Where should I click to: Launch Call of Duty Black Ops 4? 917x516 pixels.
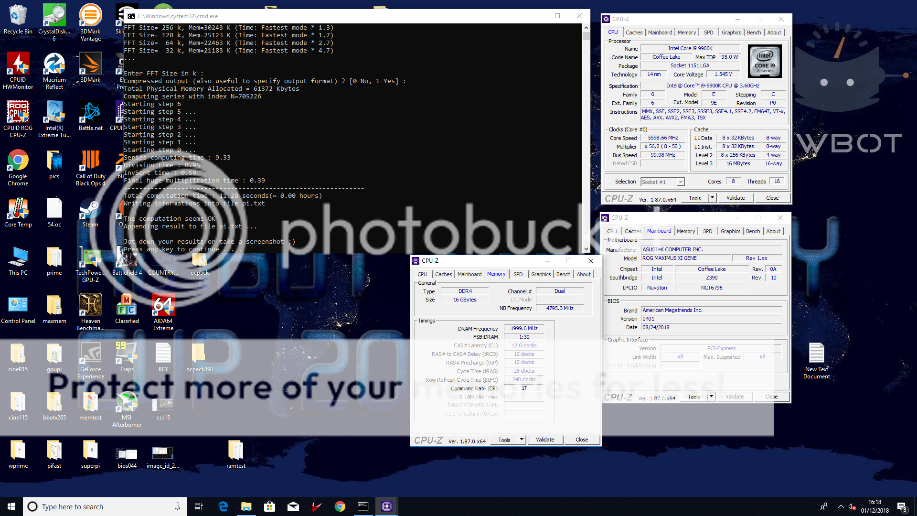90,167
